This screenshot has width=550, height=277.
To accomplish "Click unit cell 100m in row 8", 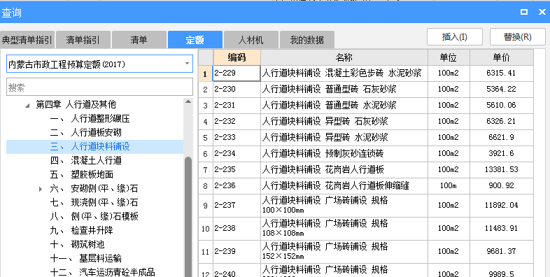I will tap(449, 186).
